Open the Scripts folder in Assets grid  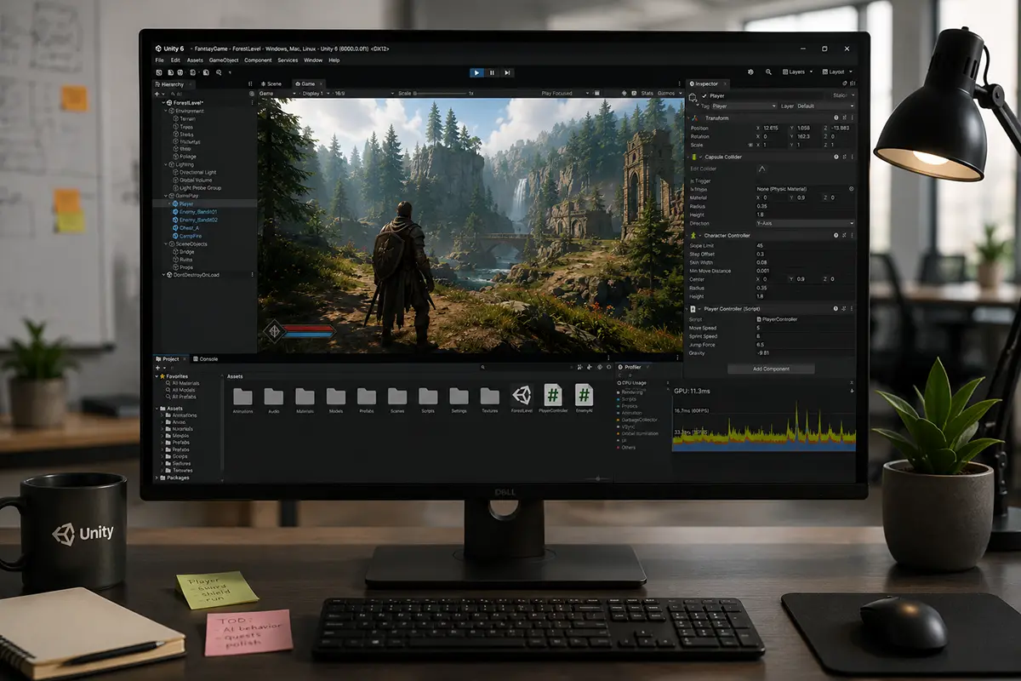click(x=428, y=400)
